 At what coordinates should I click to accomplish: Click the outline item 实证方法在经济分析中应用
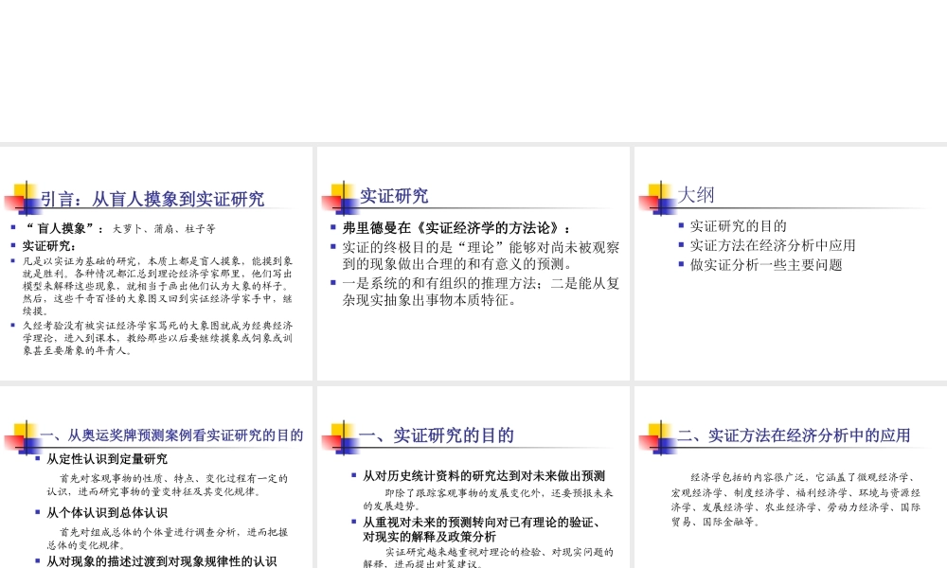pyautogui.click(x=773, y=246)
